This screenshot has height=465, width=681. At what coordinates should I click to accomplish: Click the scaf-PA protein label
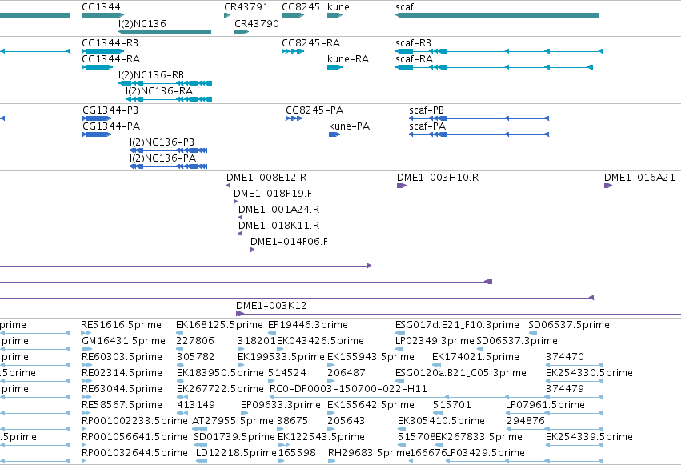[x=427, y=126]
